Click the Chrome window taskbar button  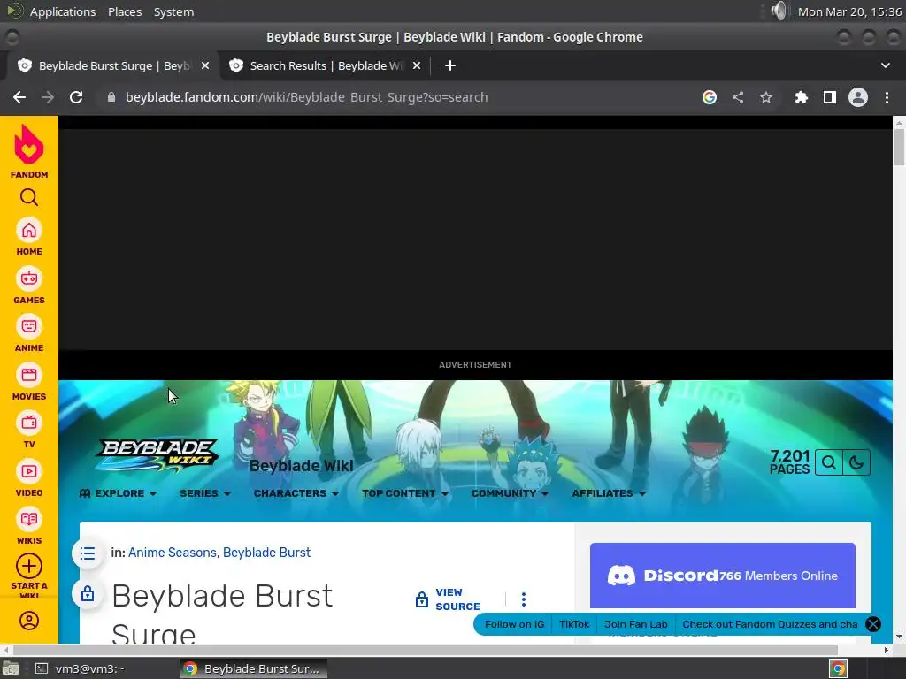[x=253, y=668]
